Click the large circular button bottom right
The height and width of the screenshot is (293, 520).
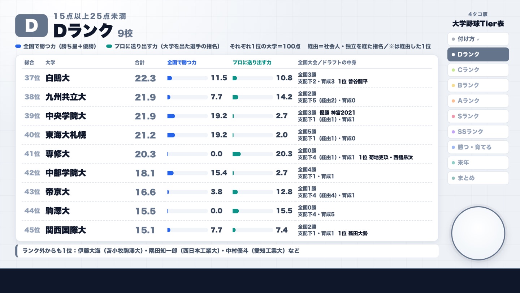click(x=478, y=233)
